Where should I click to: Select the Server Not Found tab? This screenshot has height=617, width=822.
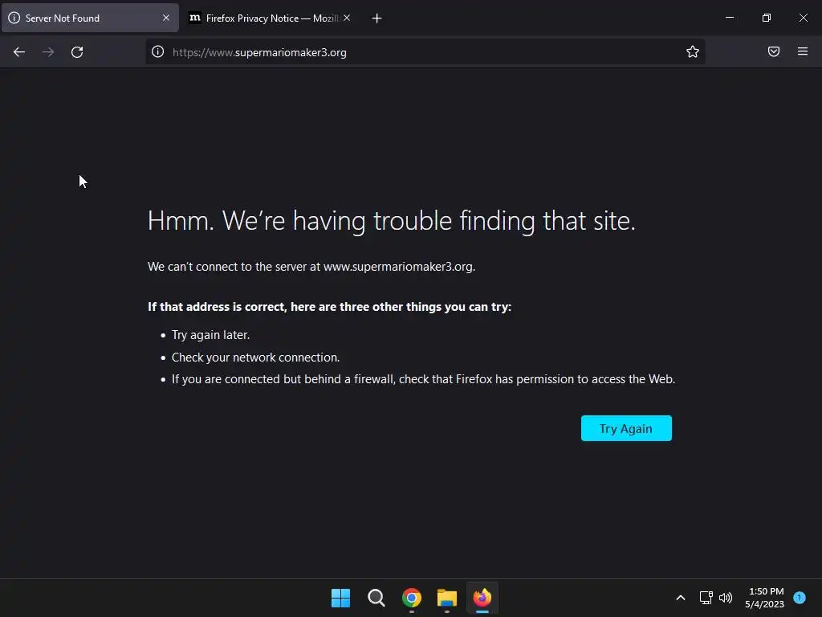click(x=90, y=18)
